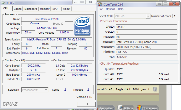This screenshot has width=181, height=110.
Task: Click the Intel Pentium logo in CPU-Z
Action: tap(82, 26)
